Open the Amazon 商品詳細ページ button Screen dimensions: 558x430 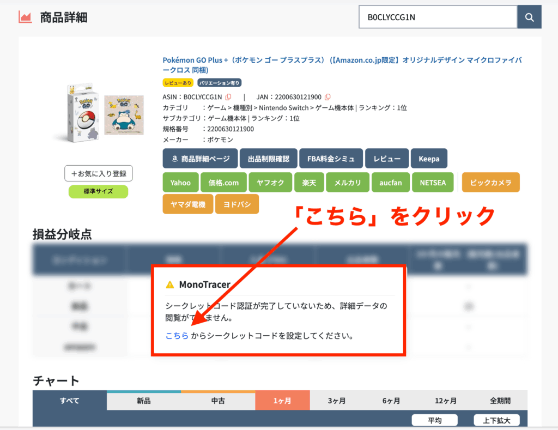click(x=200, y=159)
